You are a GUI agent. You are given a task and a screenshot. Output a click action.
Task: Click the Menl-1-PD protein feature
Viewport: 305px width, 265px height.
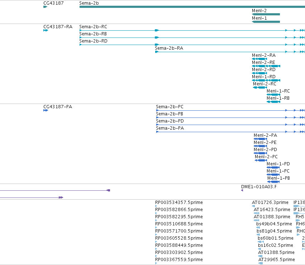click(x=273, y=167)
